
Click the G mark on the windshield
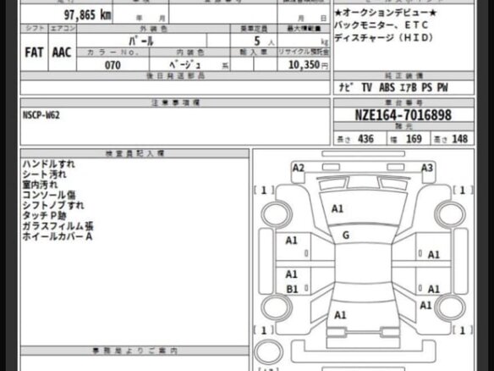pyautogui.click(x=346, y=235)
